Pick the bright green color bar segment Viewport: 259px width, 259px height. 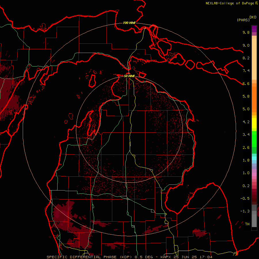point(254,139)
